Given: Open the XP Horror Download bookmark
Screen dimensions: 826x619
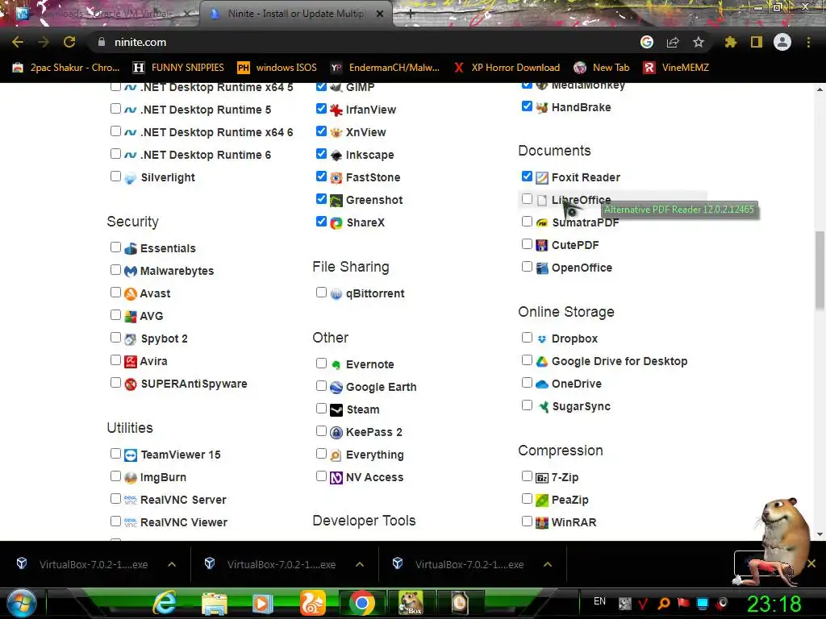Looking at the screenshot, I should [507, 68].
